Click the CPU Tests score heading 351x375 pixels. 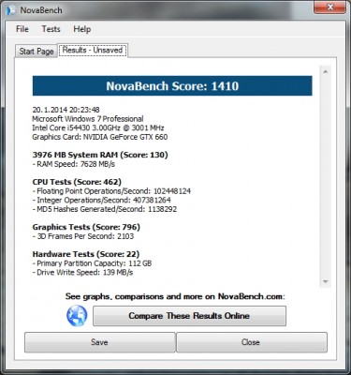click(77, 182)
